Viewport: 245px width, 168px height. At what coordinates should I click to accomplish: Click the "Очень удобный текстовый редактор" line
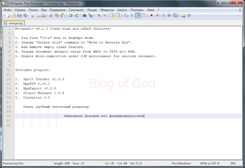pyautogui.click(x=56, y=107)
